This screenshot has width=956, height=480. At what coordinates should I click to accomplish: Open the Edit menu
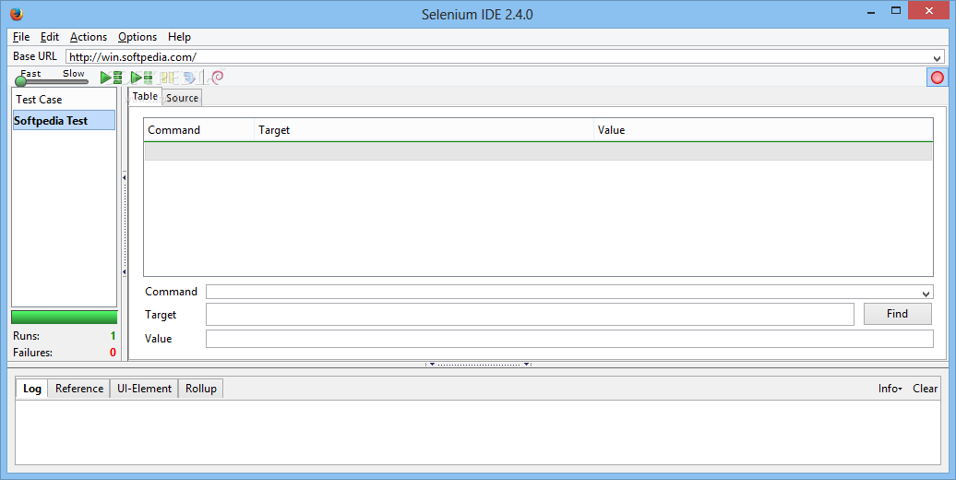50,37
